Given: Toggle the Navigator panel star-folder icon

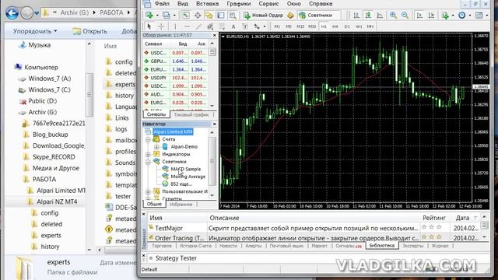Looking at the screenshot, I should pos(209,15).
